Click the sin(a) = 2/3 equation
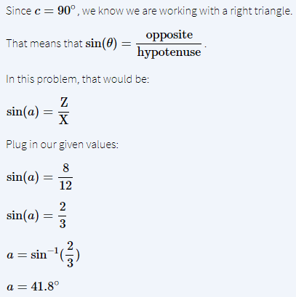 36,215
